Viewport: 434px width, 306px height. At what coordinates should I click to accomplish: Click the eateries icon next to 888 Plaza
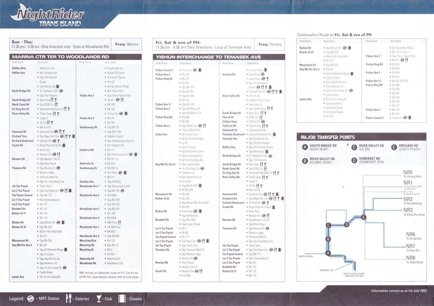(x=119, y=223)
